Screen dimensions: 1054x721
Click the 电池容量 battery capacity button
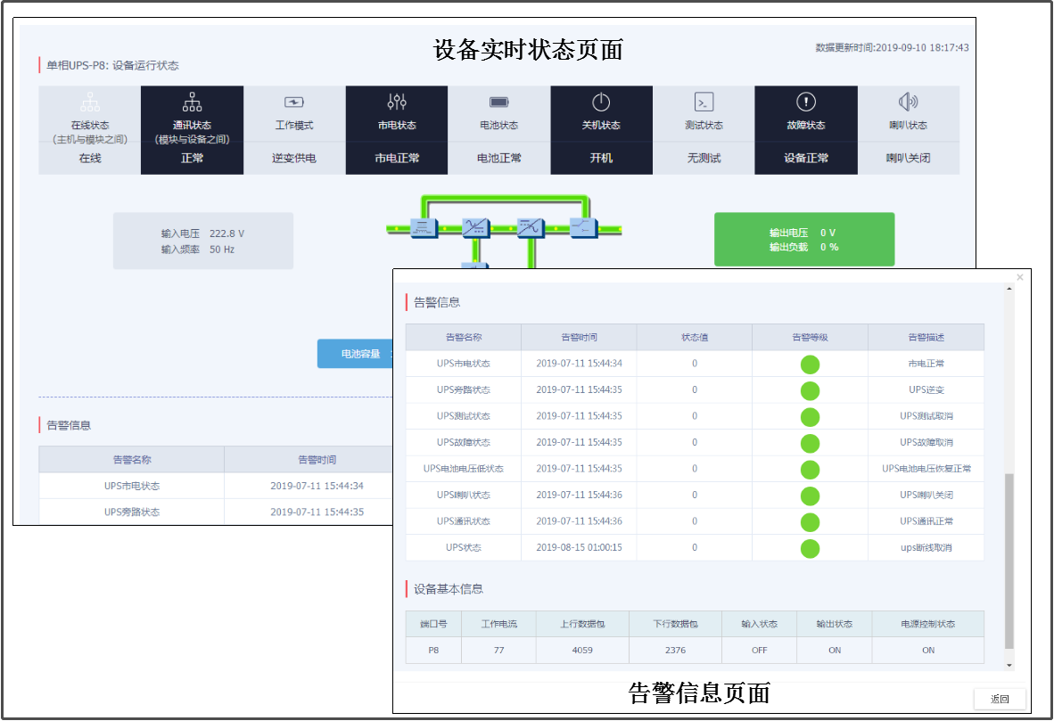click(356, 354)
